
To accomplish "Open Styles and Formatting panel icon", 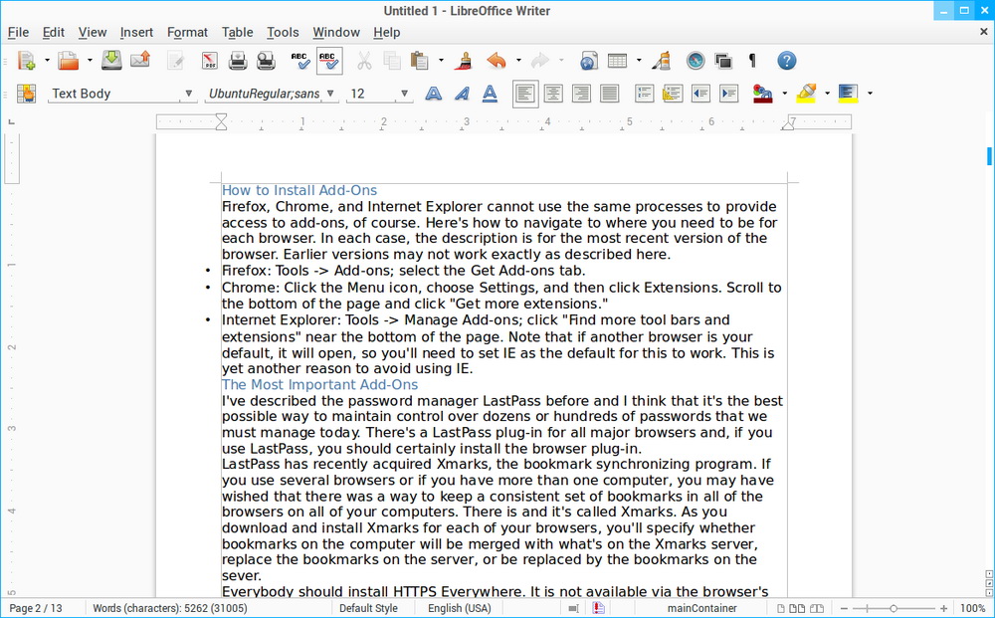I will [26, 94].
